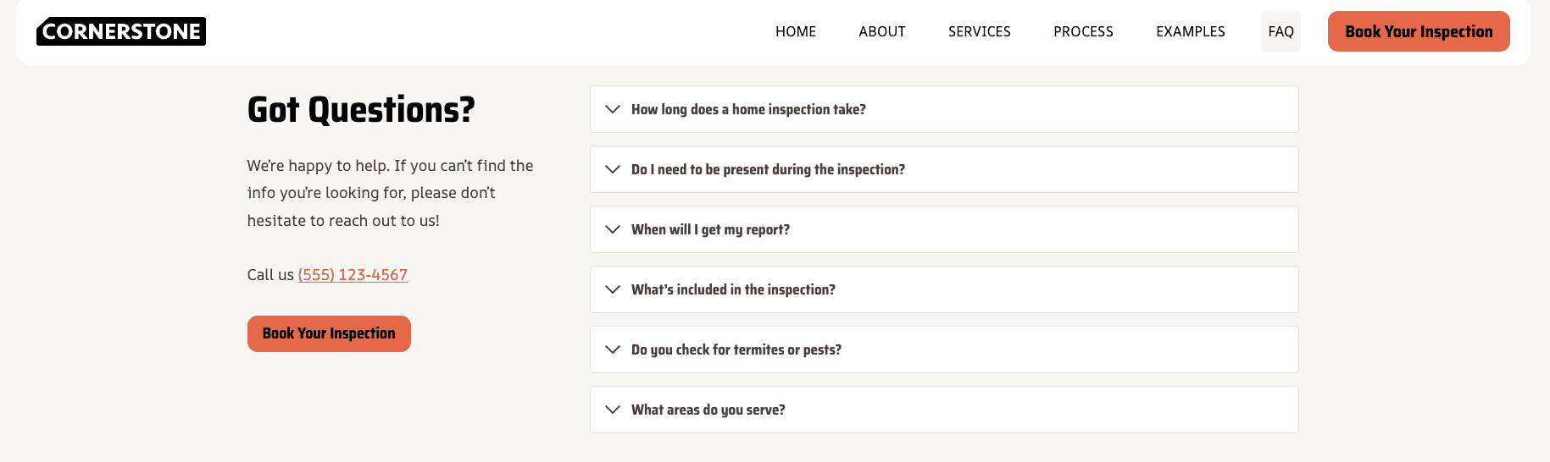
Task: Open Examples from the navigation bar
Action: tap(1190, 31)
